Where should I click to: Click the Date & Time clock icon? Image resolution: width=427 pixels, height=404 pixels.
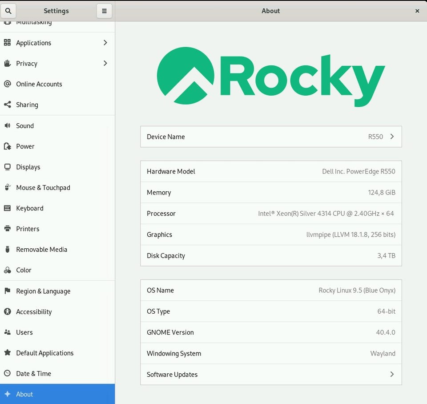pos(8,373)
